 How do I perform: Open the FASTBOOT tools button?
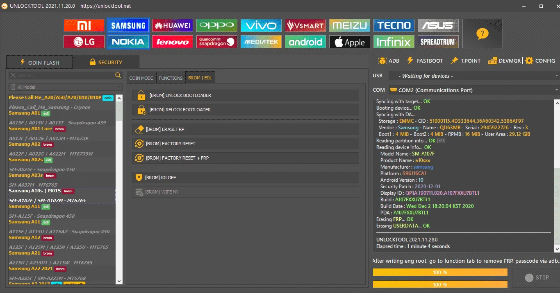tap(425, 61)
